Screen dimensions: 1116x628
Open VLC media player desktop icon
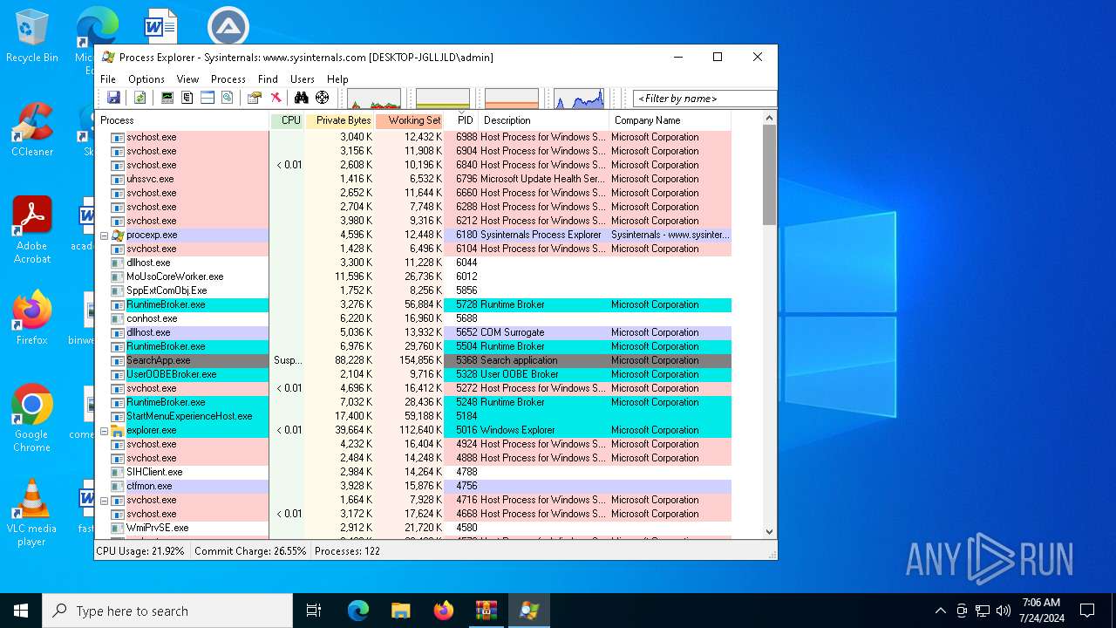tap(32, 513)
